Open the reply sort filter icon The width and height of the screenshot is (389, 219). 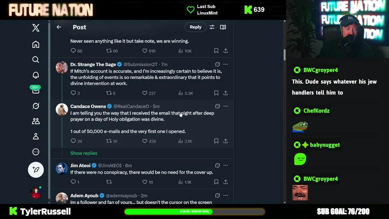point(212,27)
